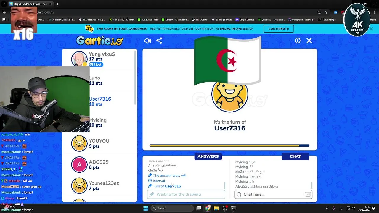This screenshot has width=379, height=213.
Task: Open the Algerian Gaming bookmark
Action: 61,20
